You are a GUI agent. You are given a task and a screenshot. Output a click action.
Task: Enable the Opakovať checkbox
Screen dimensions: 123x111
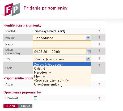pos(35,98)
